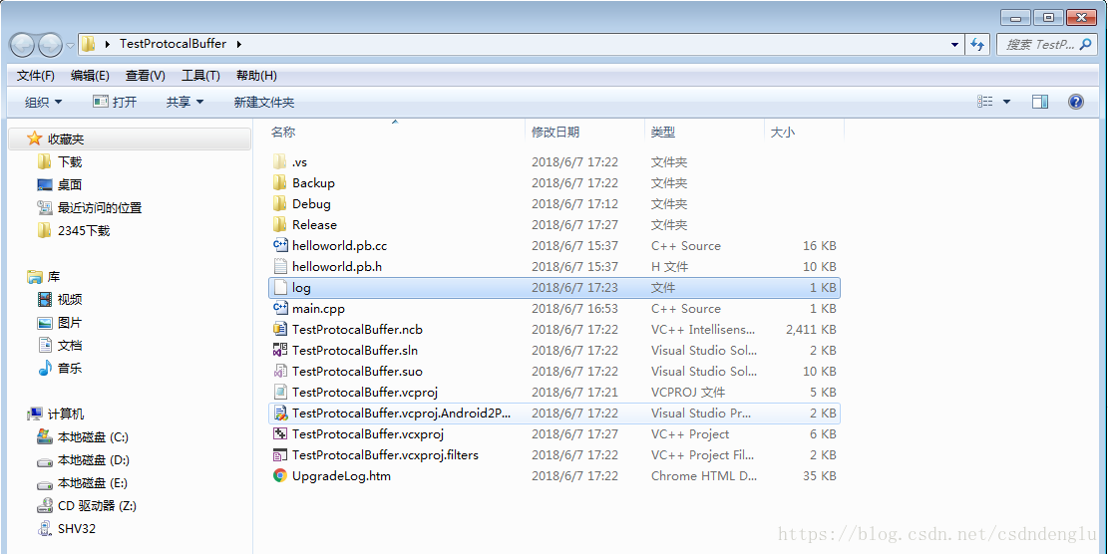Select 计算机 in navigation pane
The height and width of the screenshot is (554, 1108).
point(66,415)
